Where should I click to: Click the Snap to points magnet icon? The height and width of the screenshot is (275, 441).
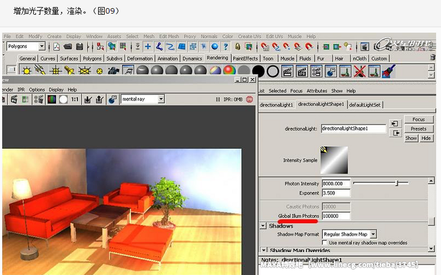pyautogui.click(x=286, y=46)
